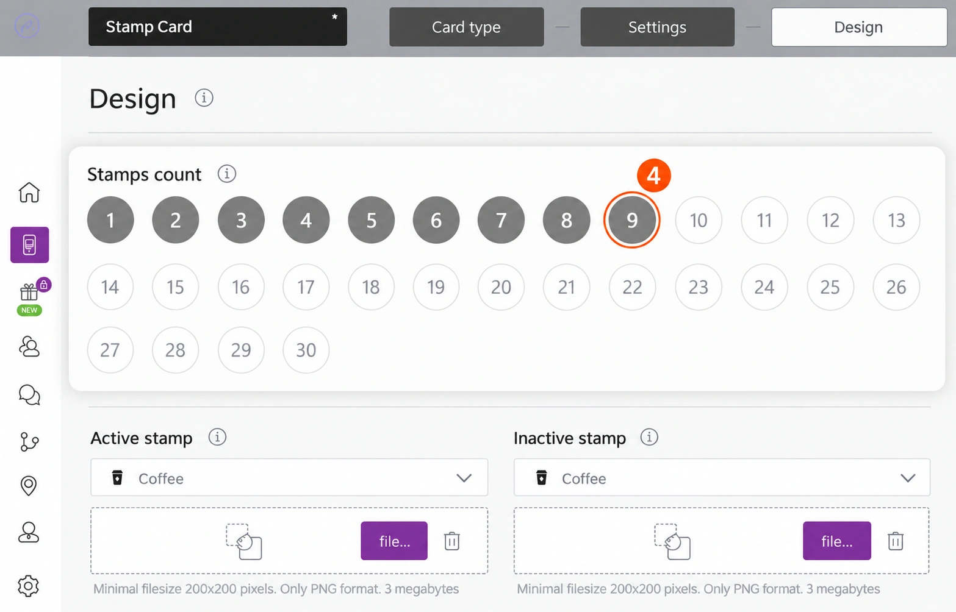956x612 pixels.
Task: Set stamps count to 5
Action: pos(372,220)
